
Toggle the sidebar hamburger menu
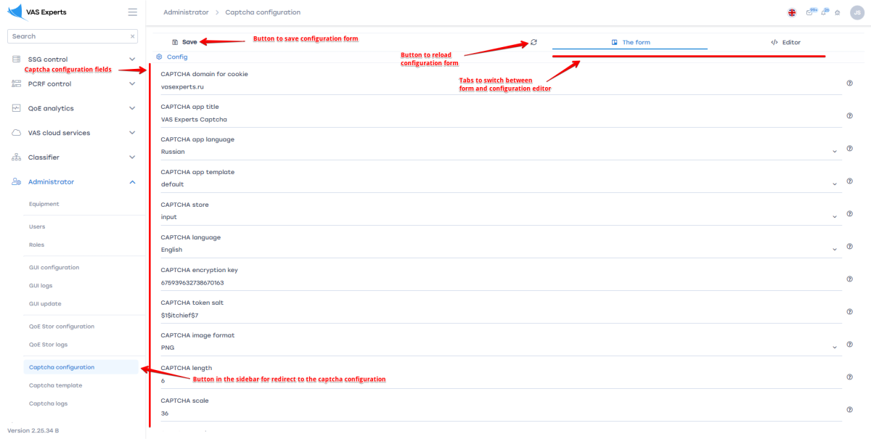coord(132,12)
